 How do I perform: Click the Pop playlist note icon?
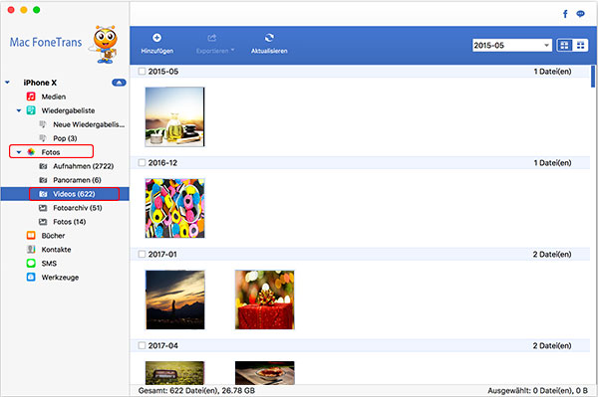click(x=43, y=137)
